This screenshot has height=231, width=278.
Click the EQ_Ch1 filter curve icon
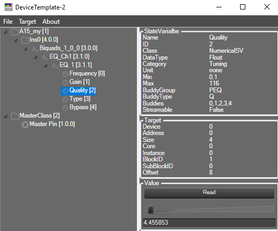45,57
